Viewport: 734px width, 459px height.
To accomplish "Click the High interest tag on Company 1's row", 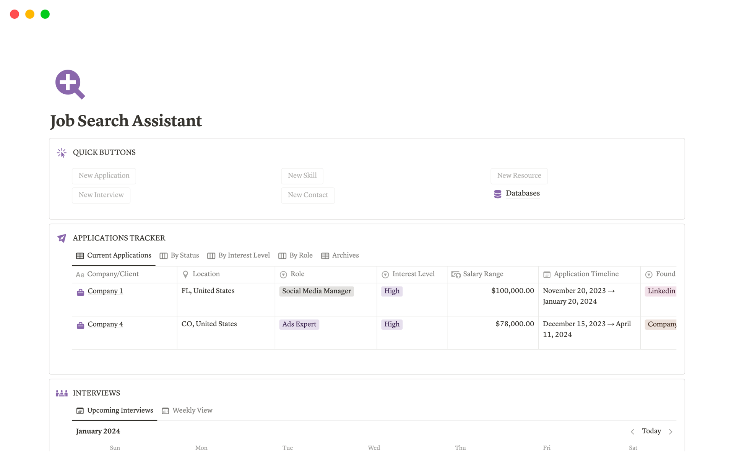I will click(391, 291).
